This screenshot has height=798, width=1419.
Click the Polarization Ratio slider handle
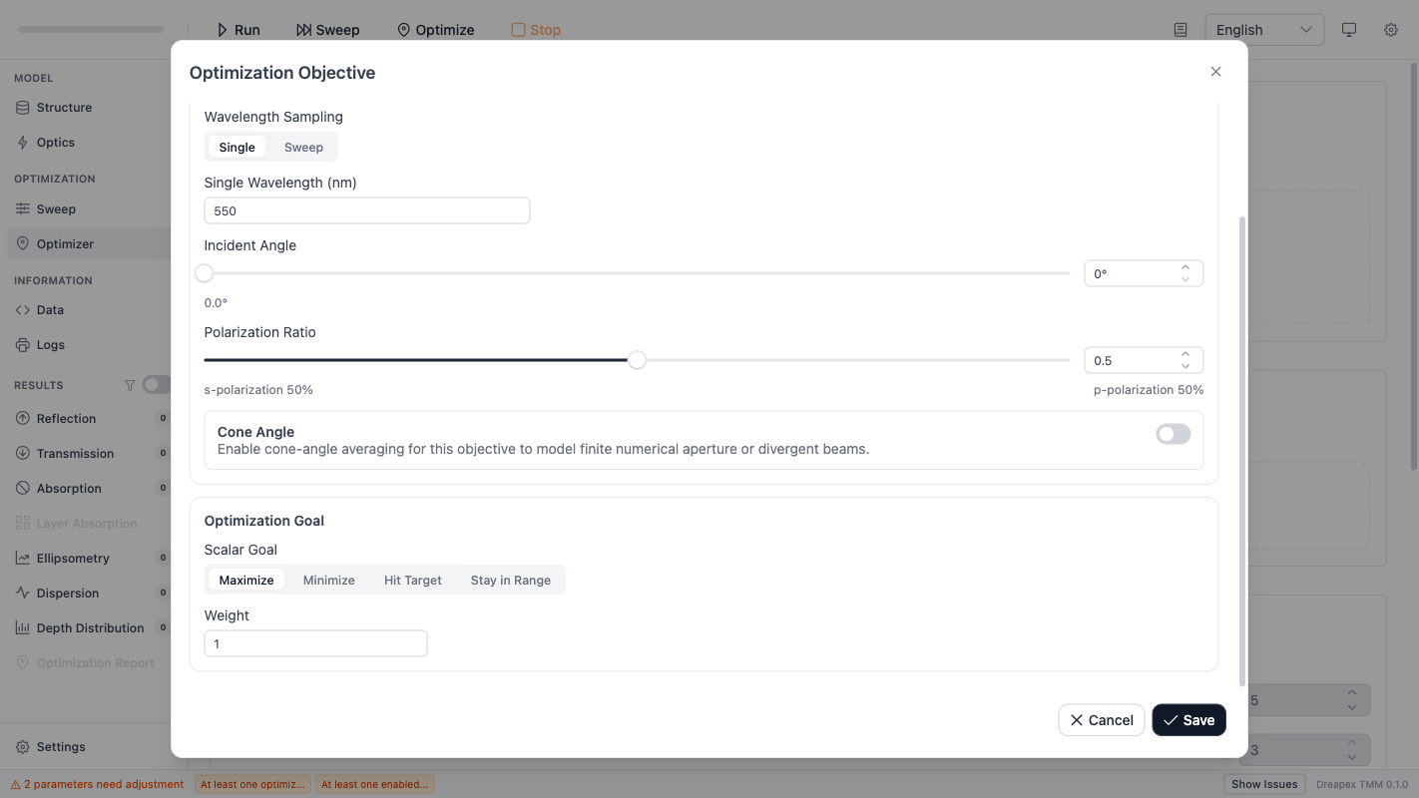[x=637, y=359]
